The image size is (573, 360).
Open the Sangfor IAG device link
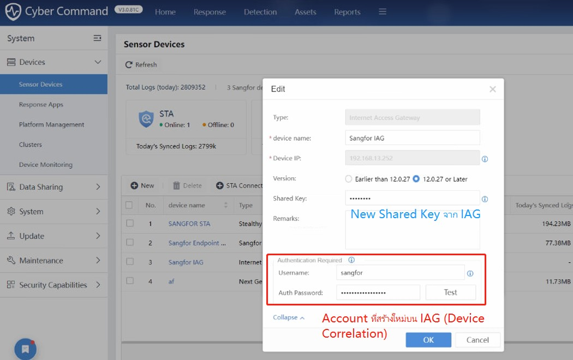pyautogui.click(x=186, y=262)
